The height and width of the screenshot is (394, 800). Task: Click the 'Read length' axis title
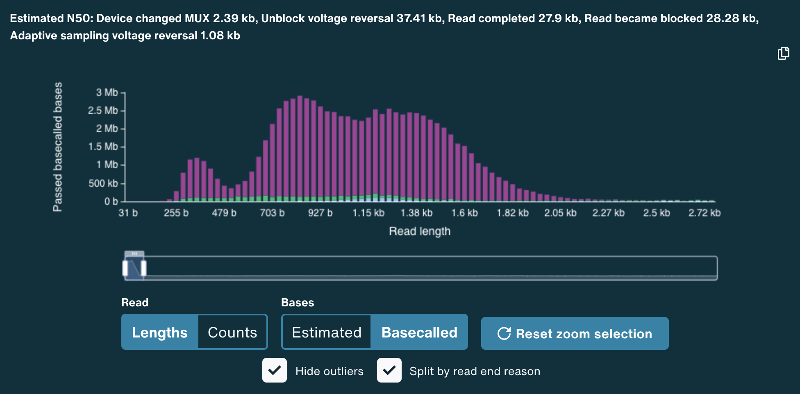click(x=420, y=231)
